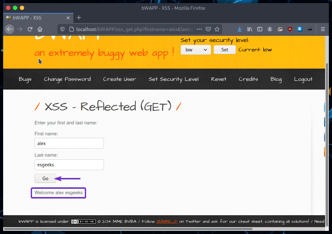Viewport: 332px width, 234px height.
Task: Open the security level dropdown set to low
Action: (196, 49)
